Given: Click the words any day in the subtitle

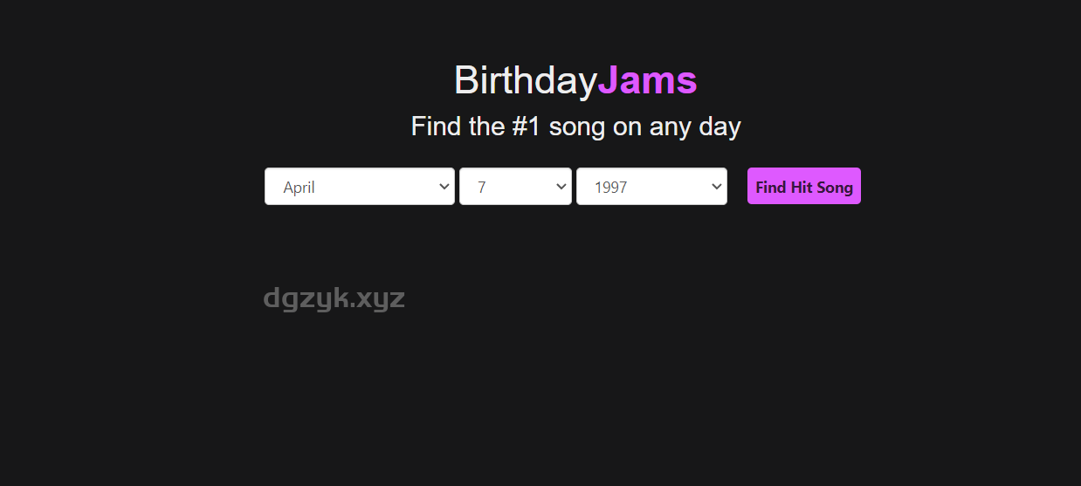Looking at the screenshot, I should pyautogui.click(x=694, y=127).
